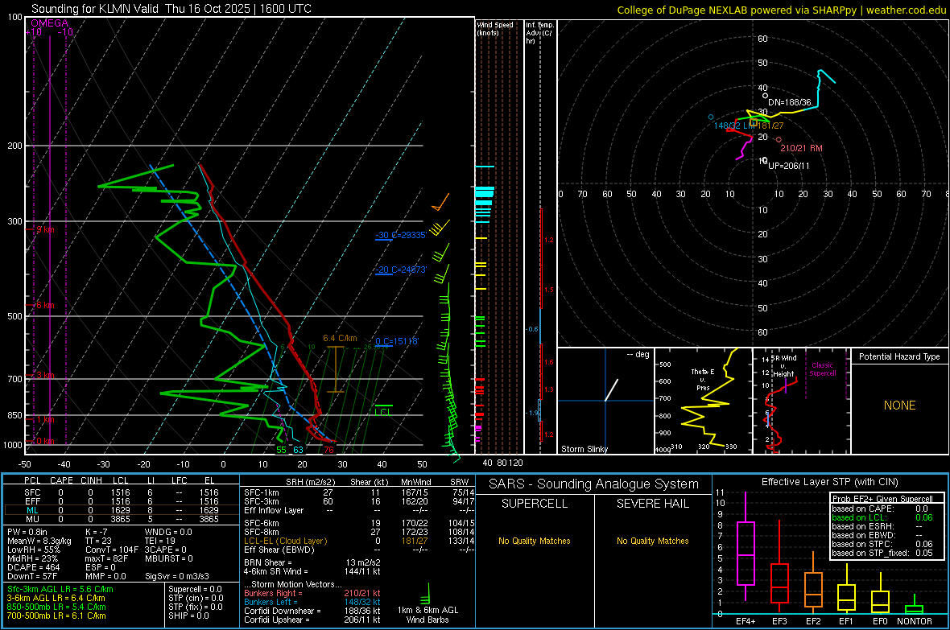
Task: Click 'No Quality Matches' under SEVERE HAIL
Action: (652, 541)
